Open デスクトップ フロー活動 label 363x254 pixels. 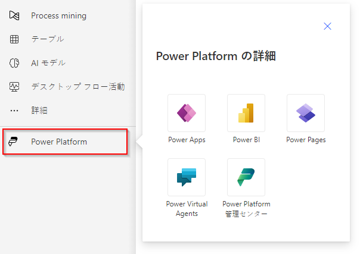[x=78, y=87]
